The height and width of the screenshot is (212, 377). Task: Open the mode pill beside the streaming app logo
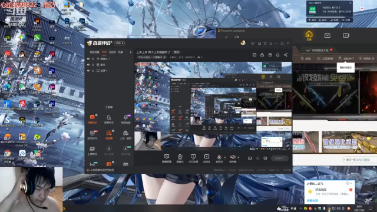(x=120, y=43)
